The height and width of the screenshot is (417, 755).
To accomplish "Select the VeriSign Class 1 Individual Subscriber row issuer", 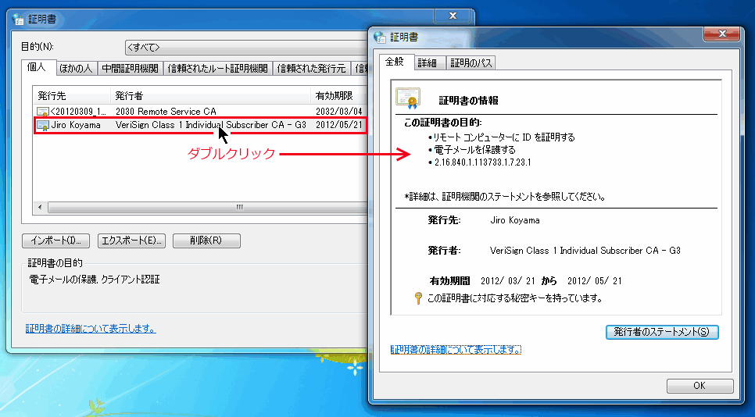I will pos(211,125).
